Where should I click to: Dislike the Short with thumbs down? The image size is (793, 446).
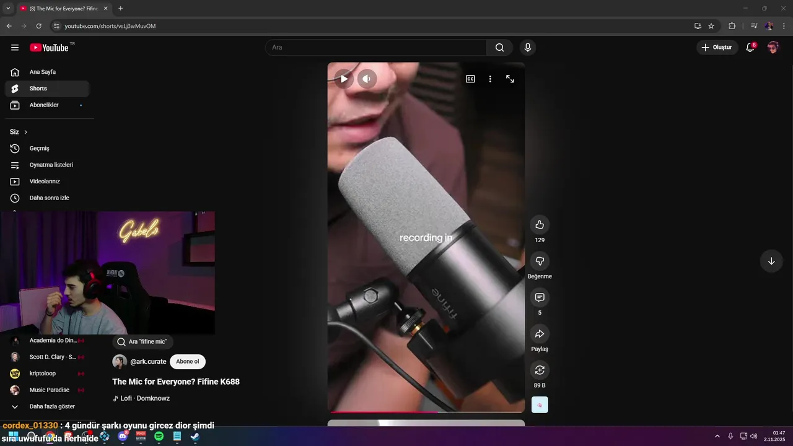540,261
